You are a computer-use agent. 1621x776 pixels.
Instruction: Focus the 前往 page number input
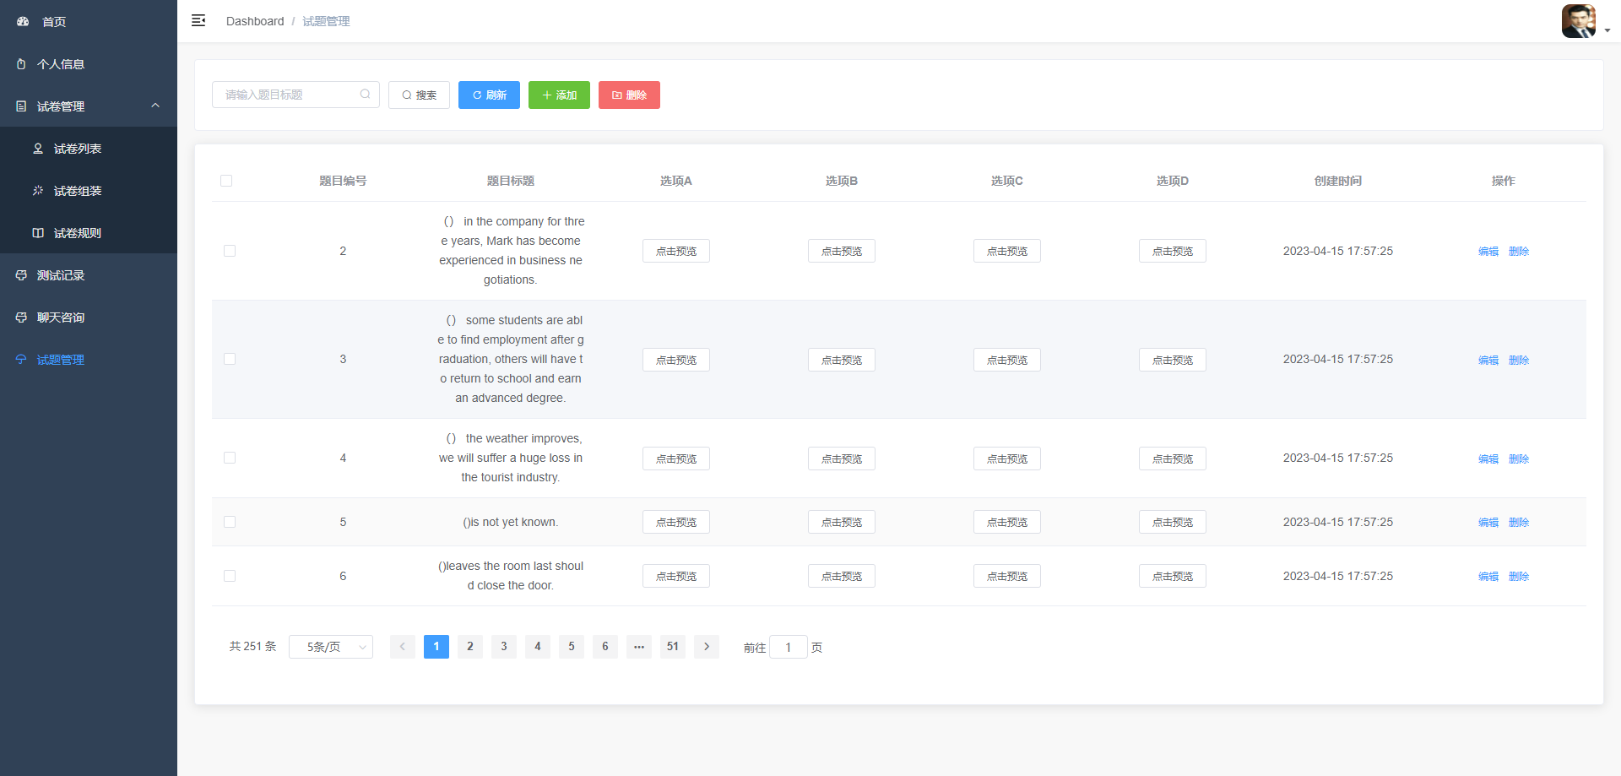coord(789,647)
